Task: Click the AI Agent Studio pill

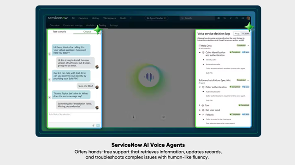Action: click(156, 18)
